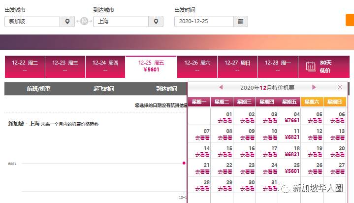354x203 pixels.
Task: Click the 30天低价 calendar icon
Action: [x=311, y=67]
